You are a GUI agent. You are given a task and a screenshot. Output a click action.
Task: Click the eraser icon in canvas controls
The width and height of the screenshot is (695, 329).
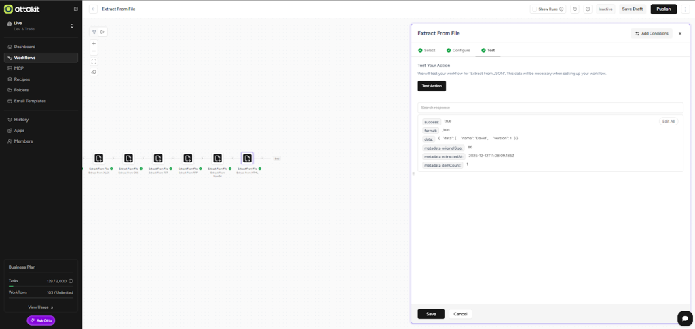(94, 72)
